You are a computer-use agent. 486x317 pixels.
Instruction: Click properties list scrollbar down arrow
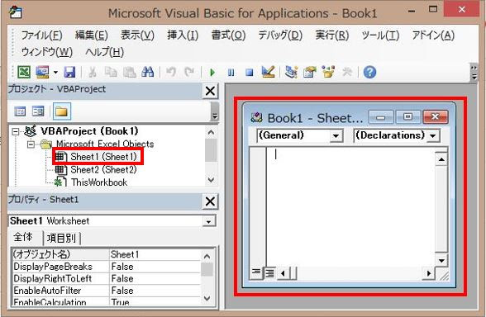207,299
